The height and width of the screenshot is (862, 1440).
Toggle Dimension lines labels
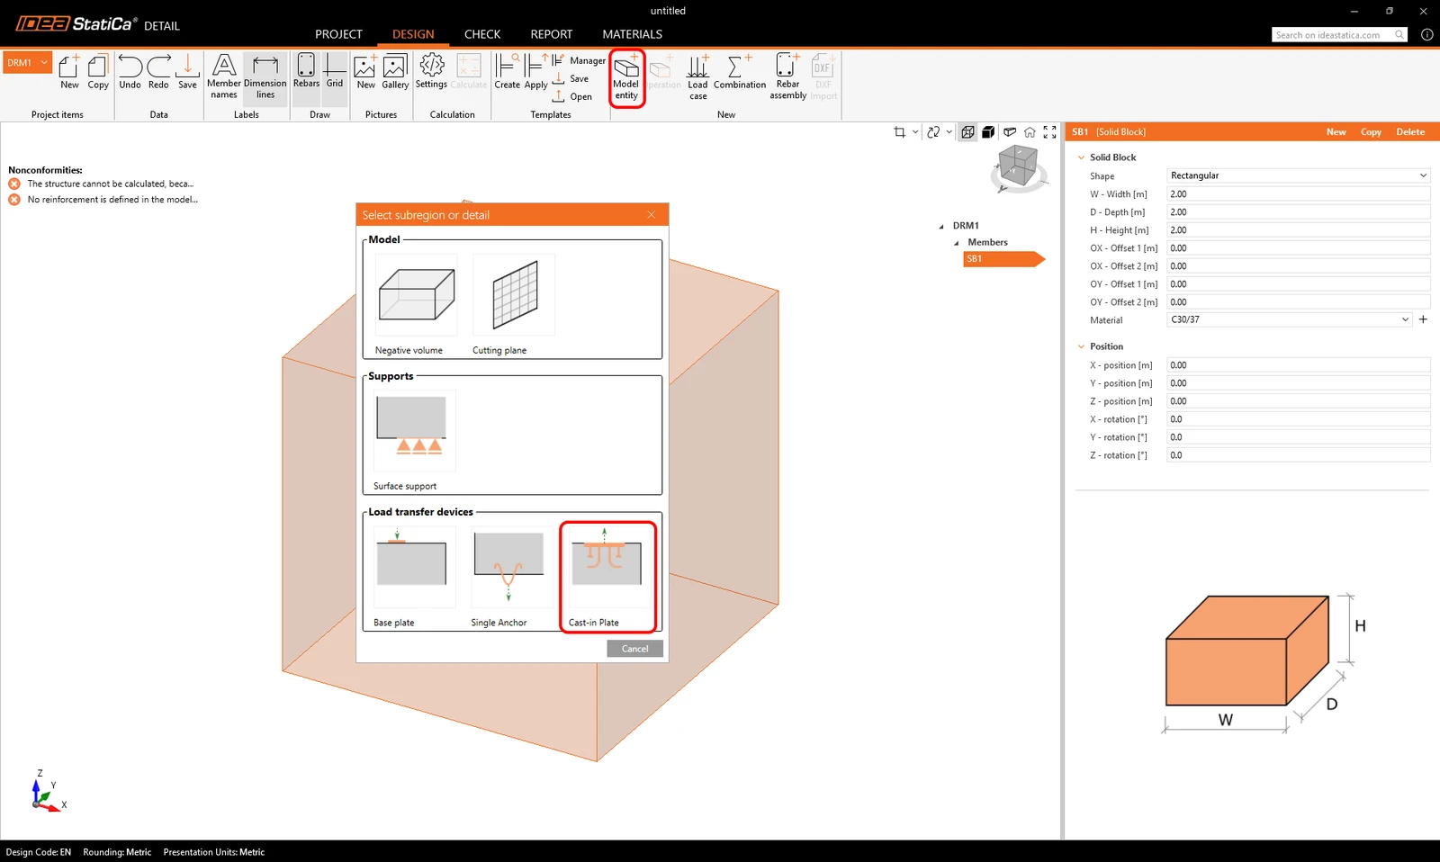point(265,76)
